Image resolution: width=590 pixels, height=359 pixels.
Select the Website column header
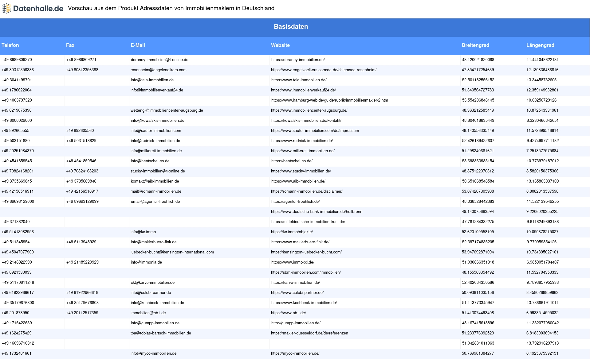[x=280, y=45]
